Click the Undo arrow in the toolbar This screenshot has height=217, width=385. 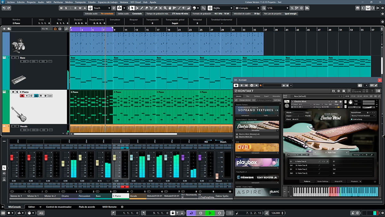coord(3,8)
